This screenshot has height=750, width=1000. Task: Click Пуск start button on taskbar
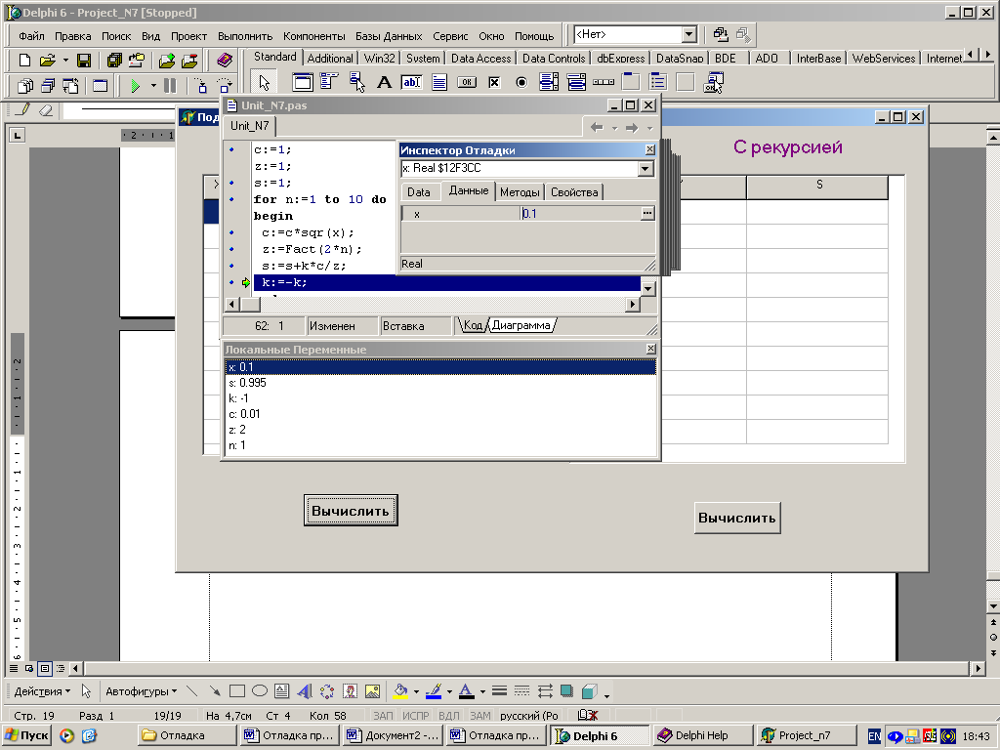click(x=26, y=735)
